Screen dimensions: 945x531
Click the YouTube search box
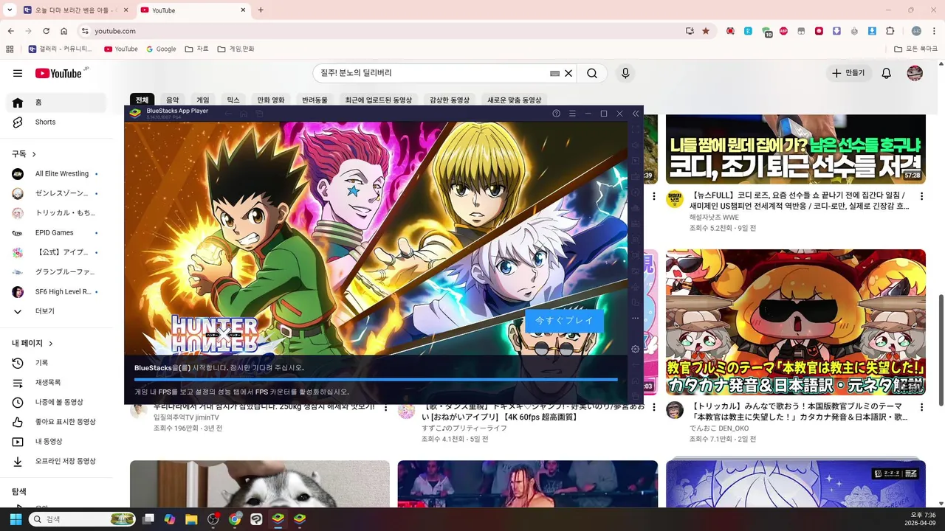432,73
